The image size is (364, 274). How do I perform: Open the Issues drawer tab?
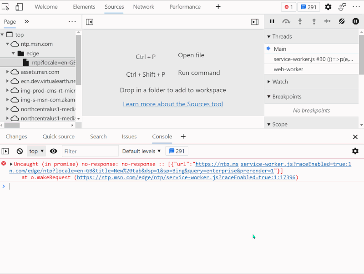129,137
